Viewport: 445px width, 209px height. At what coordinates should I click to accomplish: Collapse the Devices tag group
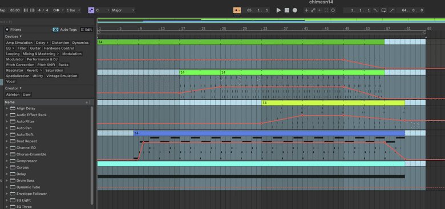21,36
